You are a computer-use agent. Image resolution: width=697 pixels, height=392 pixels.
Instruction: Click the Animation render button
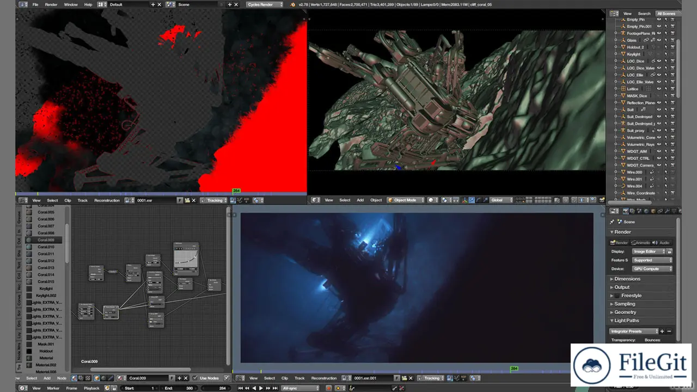tap(640, 243)
